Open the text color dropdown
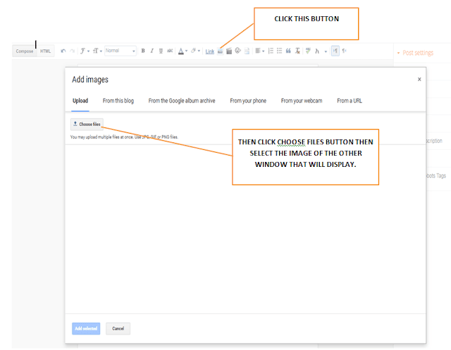 pyautogui.click(x=183, y=51)
